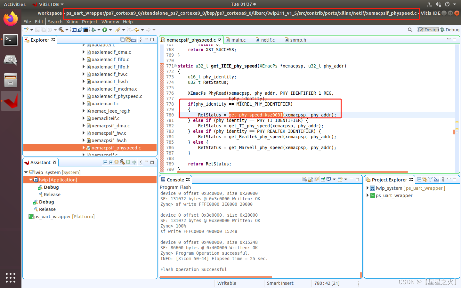The image size is (461, 288).
Task: Clear the Console with the clear icon
Action: tap(305, 179)
